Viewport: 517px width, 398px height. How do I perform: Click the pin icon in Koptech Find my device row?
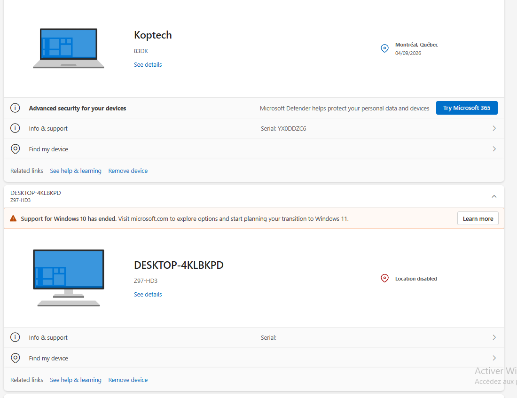(x=15, y=149)
